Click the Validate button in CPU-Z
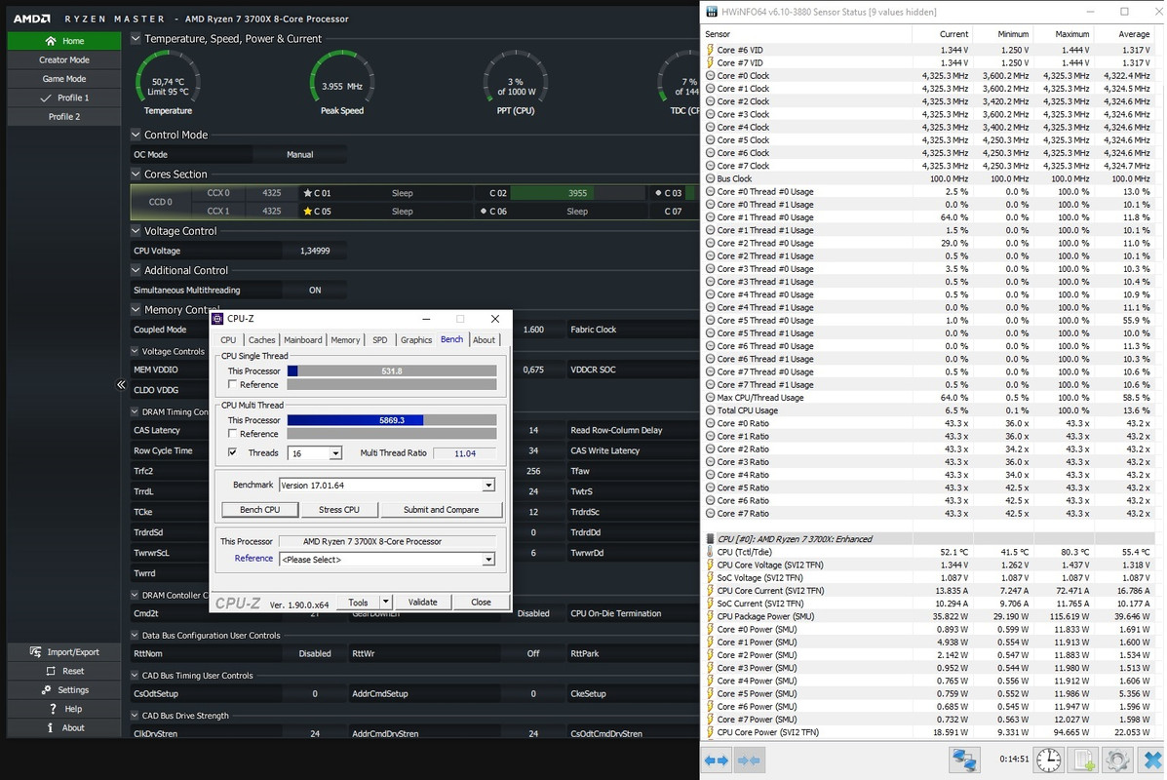The width and height of the screenshot is (1167, 780). tap(423, 602)
